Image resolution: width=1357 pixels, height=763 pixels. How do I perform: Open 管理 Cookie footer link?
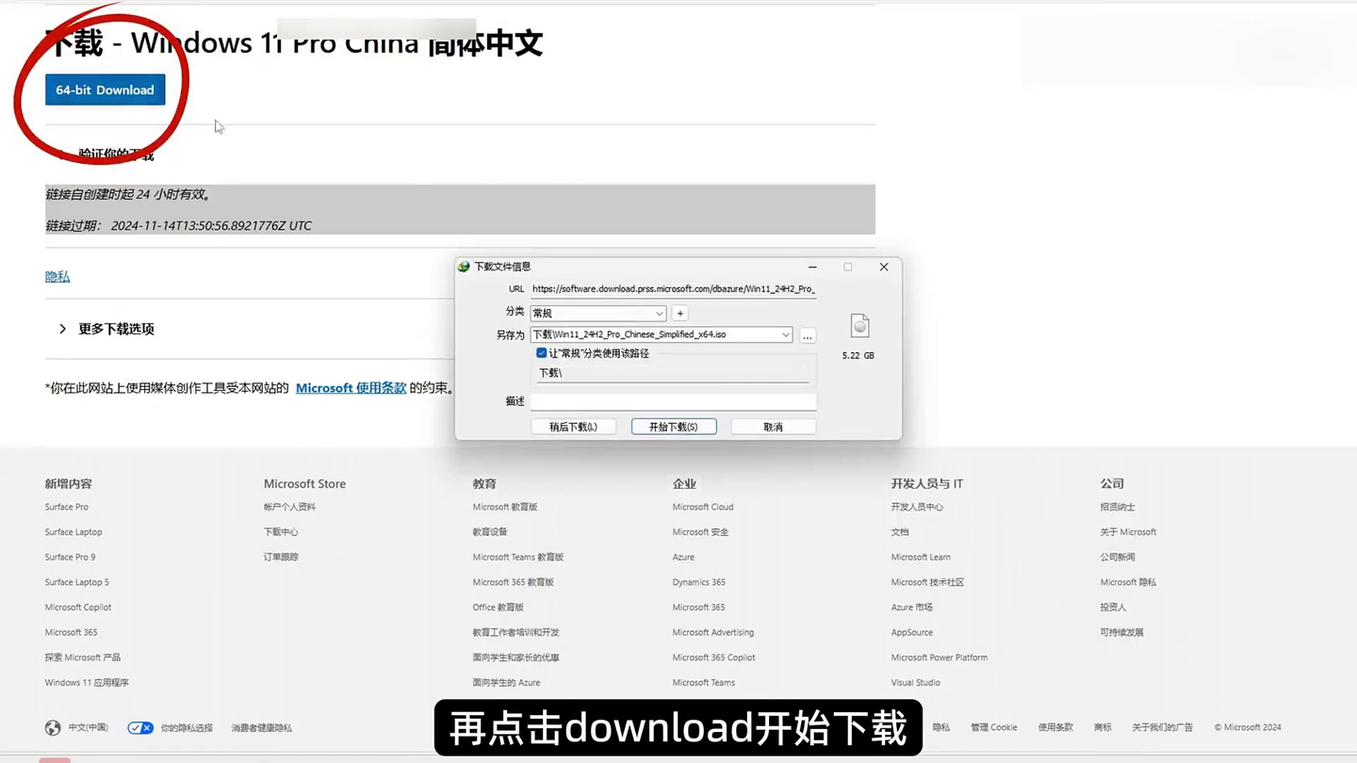[x=994, y=727]
